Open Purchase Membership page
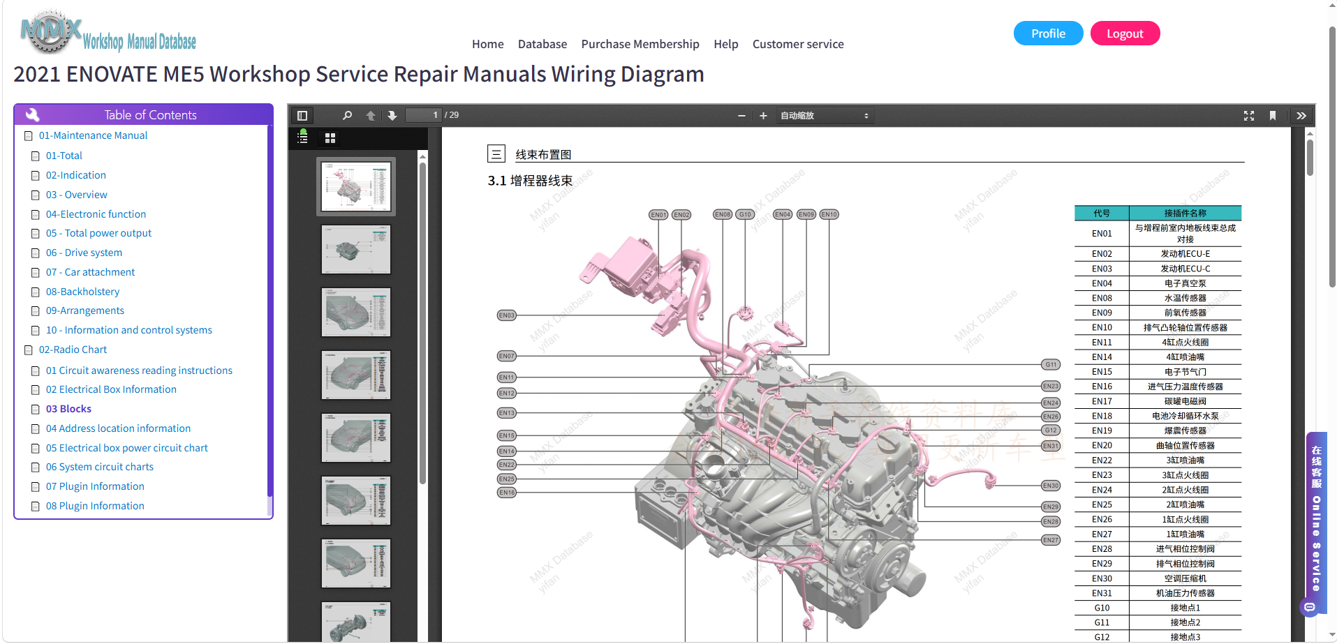This screenshot has width=1337, height=644. [640, 44]
